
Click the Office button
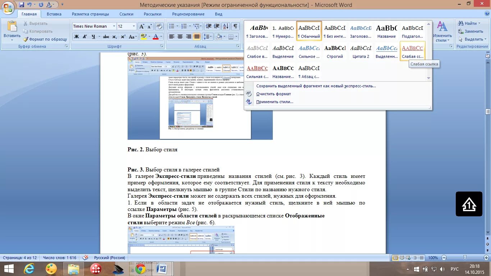point(8,8)
